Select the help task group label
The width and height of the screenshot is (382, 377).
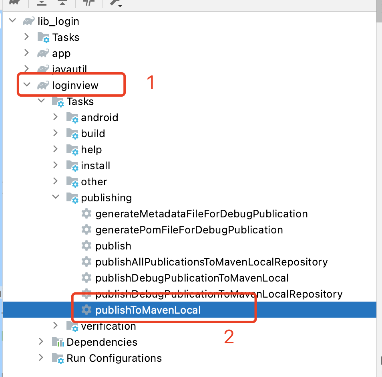91,150
